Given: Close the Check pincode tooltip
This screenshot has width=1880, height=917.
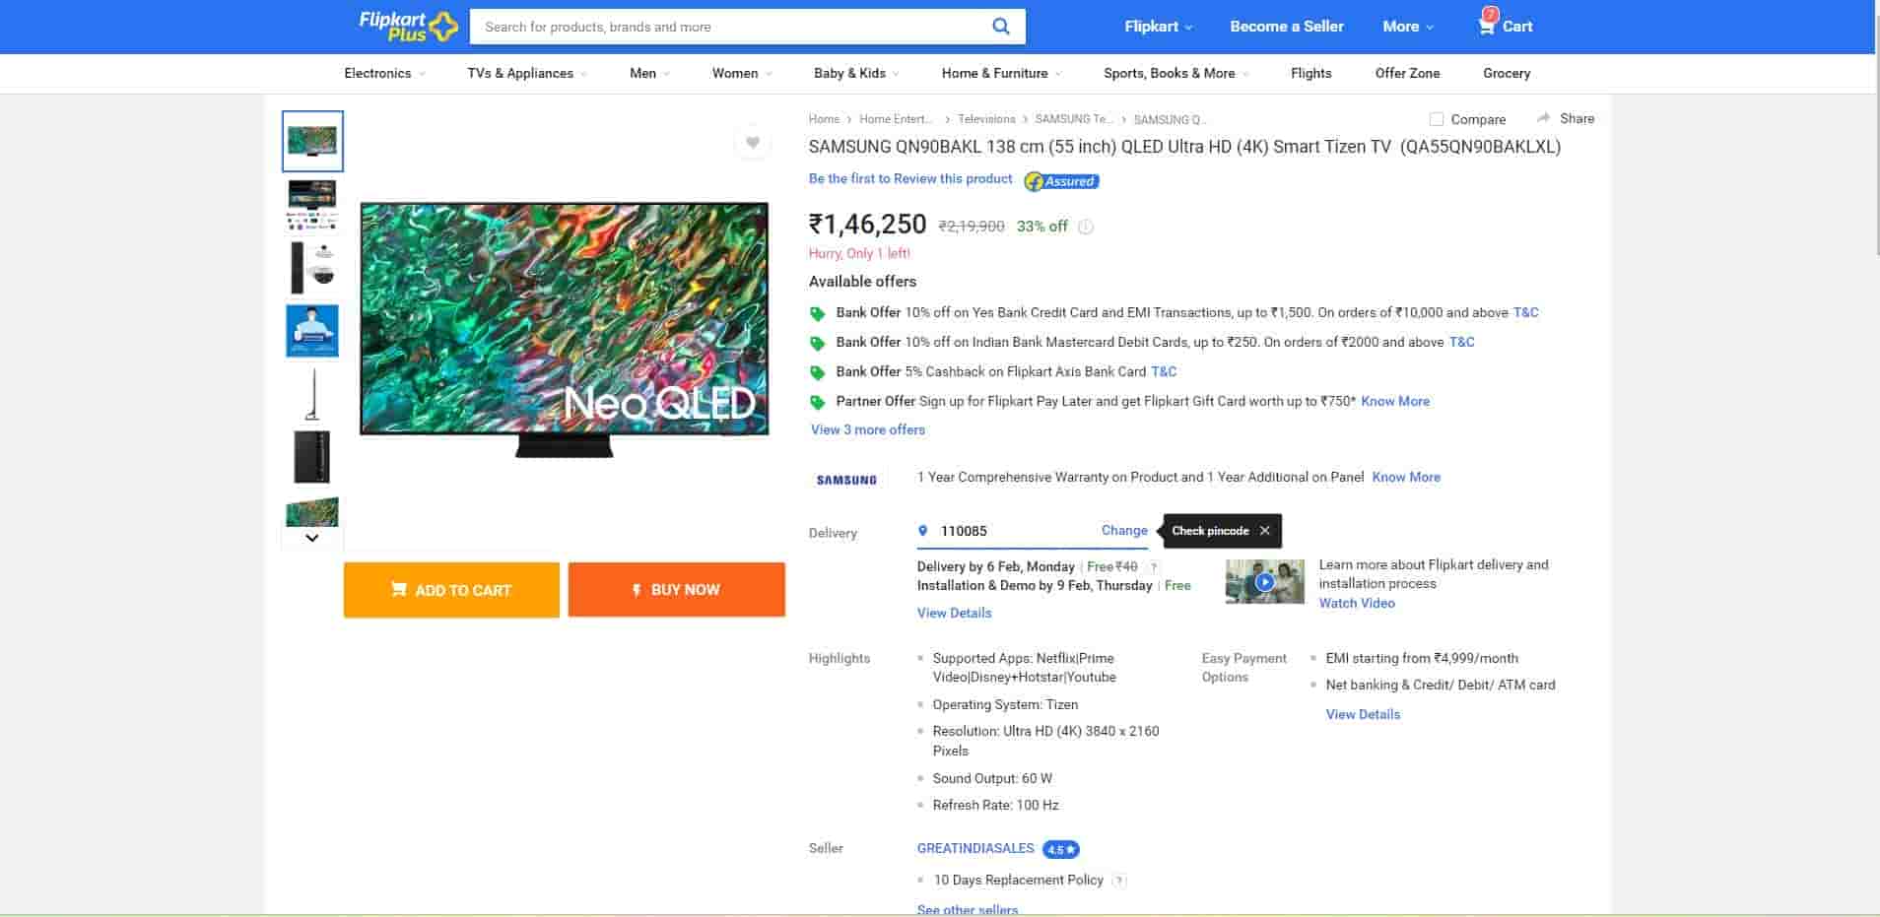Looking at the screenshot, I should [x=1264, y=531].
